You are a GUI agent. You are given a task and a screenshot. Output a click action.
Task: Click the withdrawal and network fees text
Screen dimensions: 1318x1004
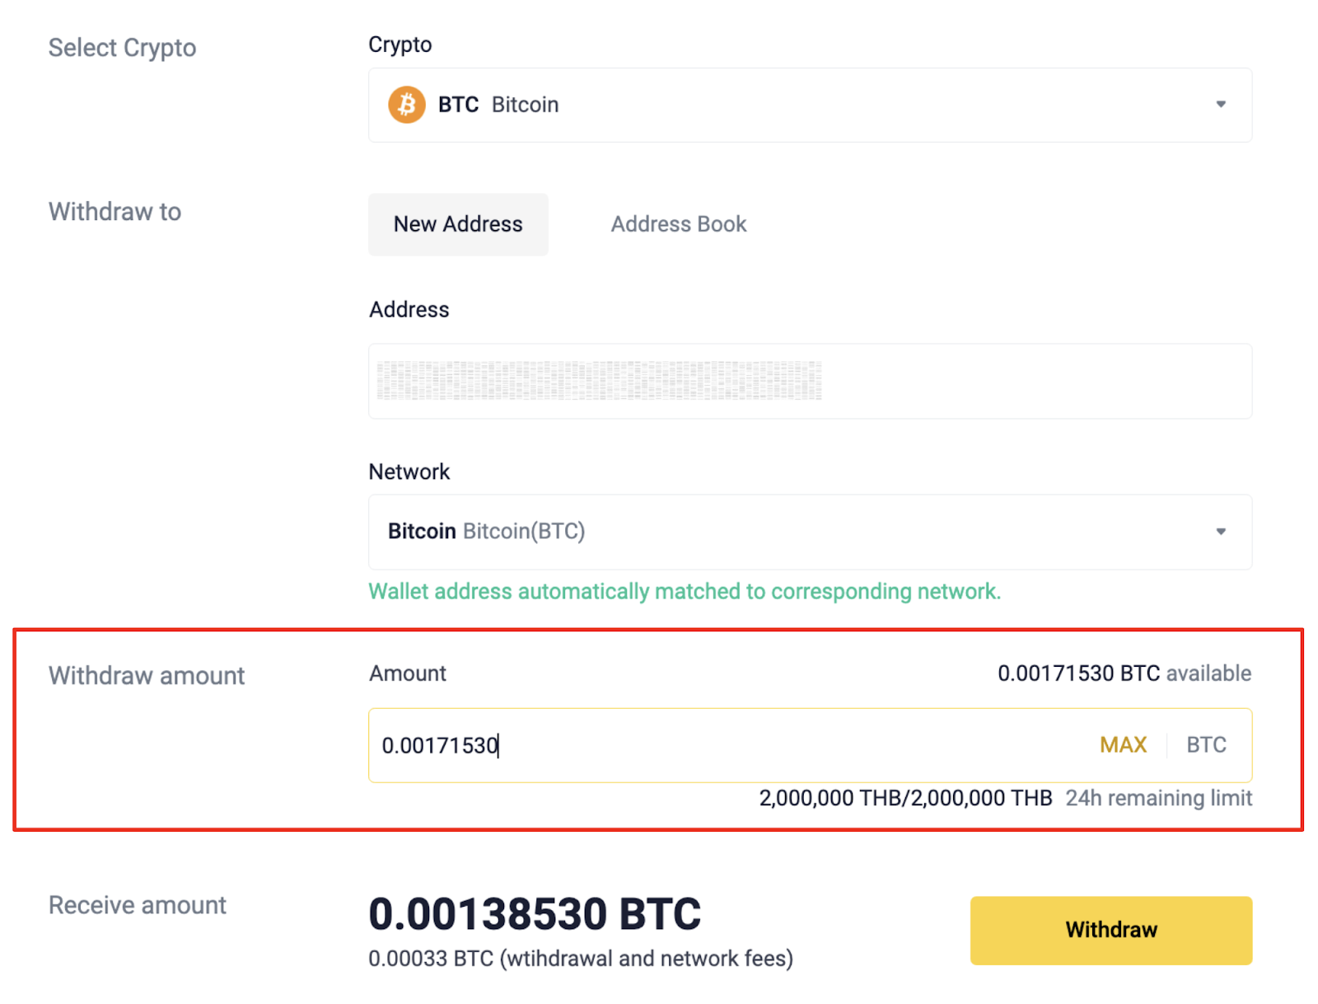[581, 959]
